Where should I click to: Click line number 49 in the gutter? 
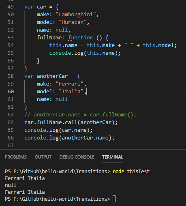11,7
